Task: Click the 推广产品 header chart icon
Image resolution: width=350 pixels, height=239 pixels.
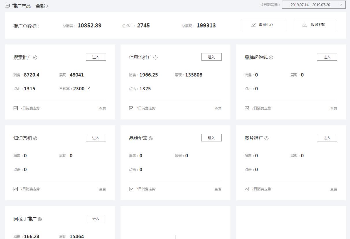Action: 7,6
